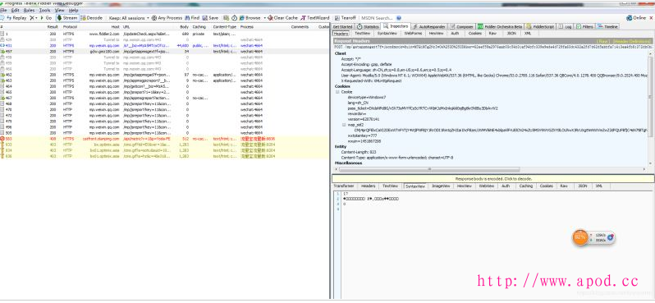This screenshot has width=655, height=303.
Task: Click the 'Response body is encoded' decode bar
Action: click(493, 178)
